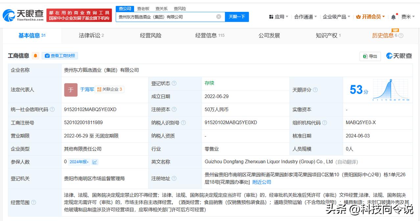Clear the search box with the X icon
The image size is (420, 221).
tap(219, 17)
